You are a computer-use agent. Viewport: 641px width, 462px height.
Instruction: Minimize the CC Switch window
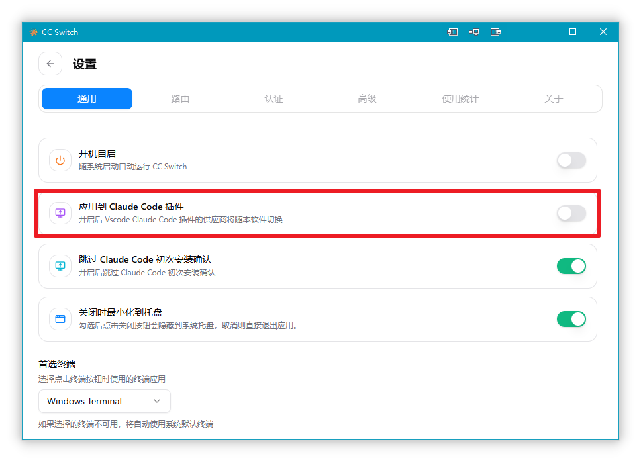(x=543, y=32)
